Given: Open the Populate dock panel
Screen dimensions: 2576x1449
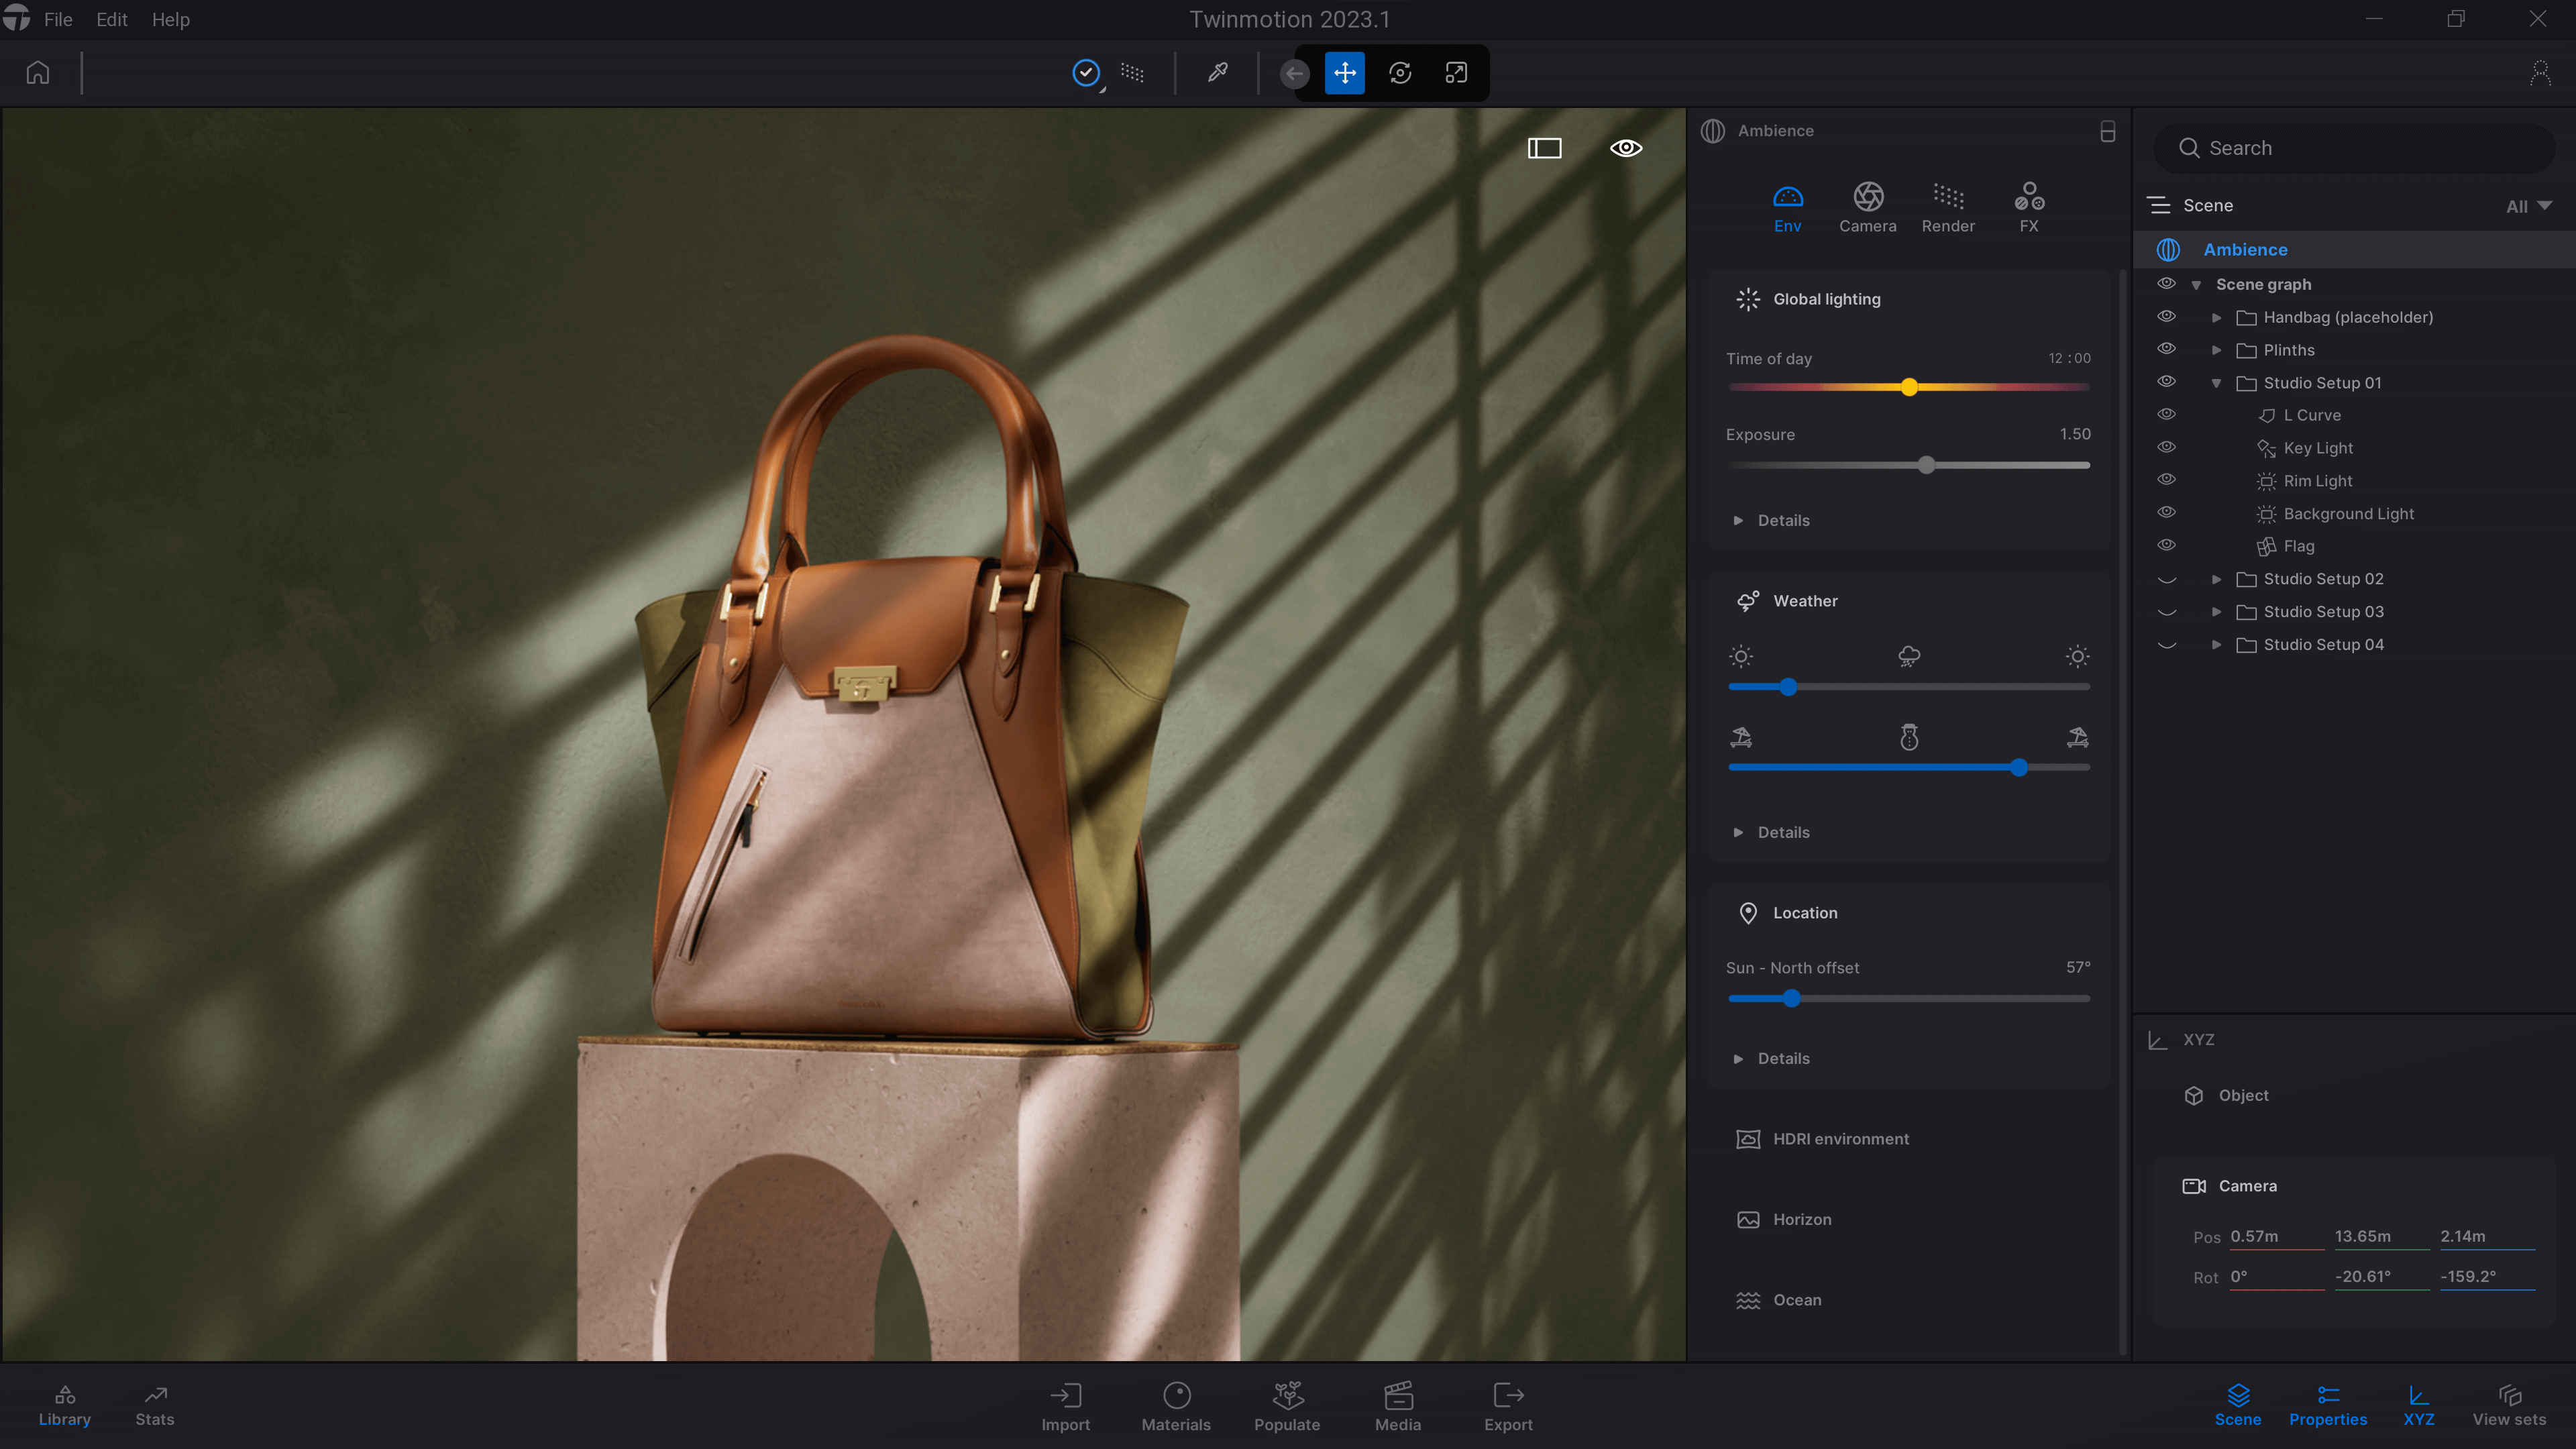Looking at the screenshot, I should pyautogui.click(x=1287, y=1406).
